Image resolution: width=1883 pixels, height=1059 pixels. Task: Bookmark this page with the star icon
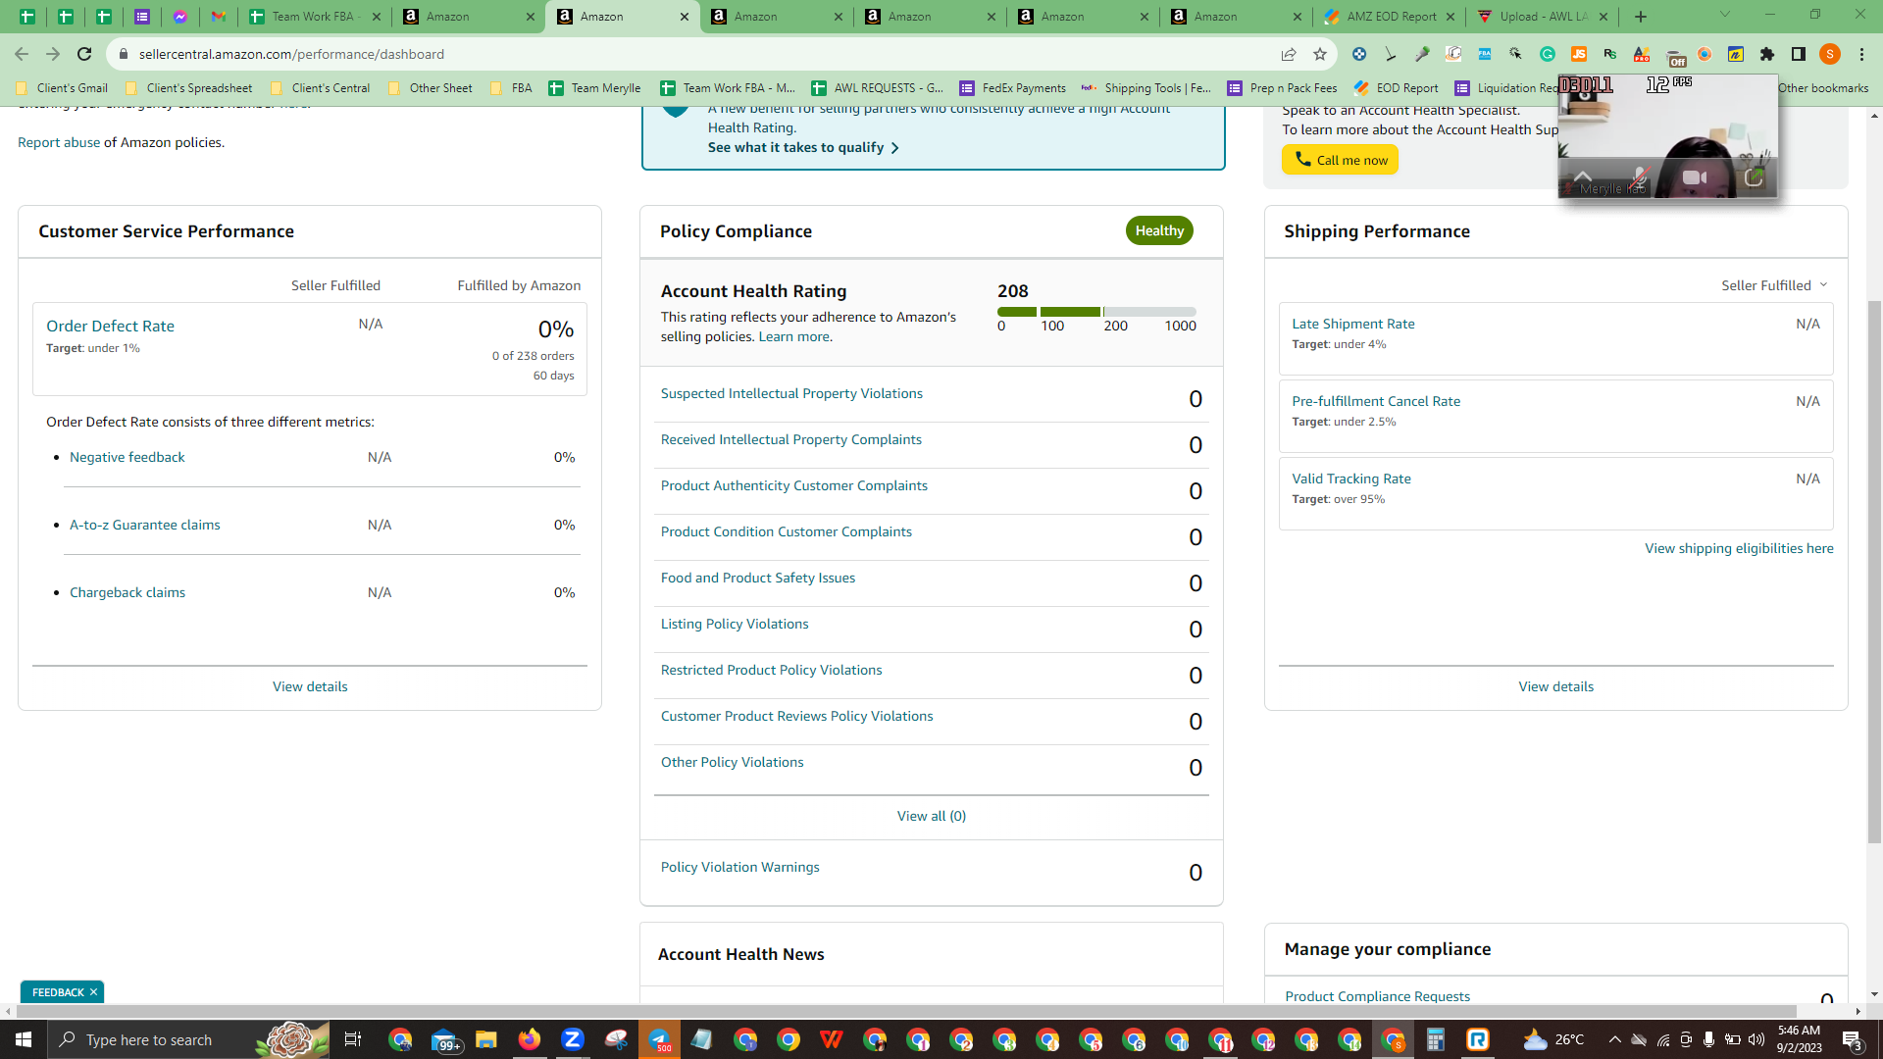point(1320,54)
